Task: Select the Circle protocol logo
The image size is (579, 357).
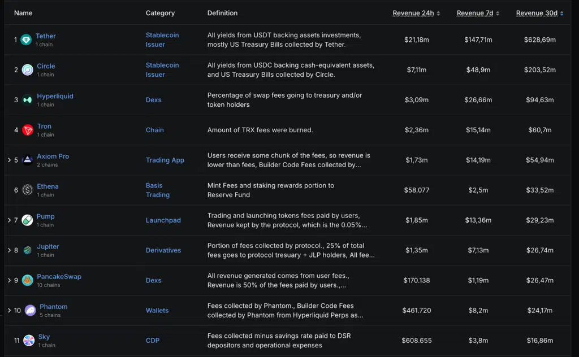Action: pyautogui.click(x=27, y=69)
